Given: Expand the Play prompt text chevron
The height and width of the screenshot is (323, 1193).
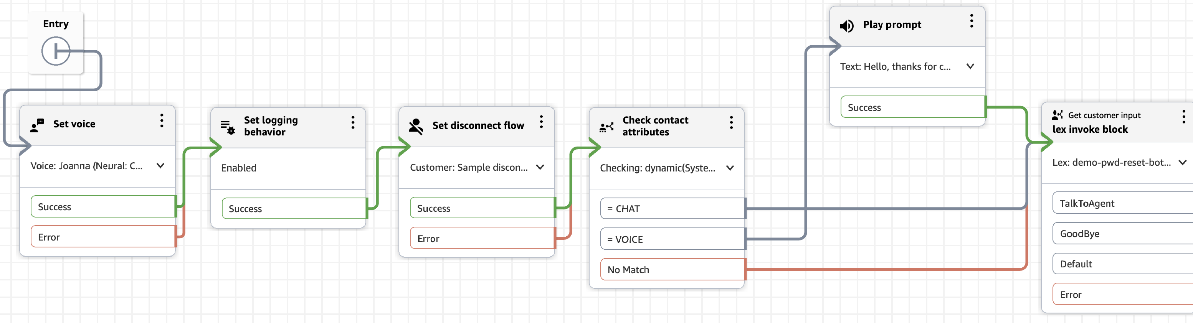Looking at the screenshot, I should coord(970,66).
